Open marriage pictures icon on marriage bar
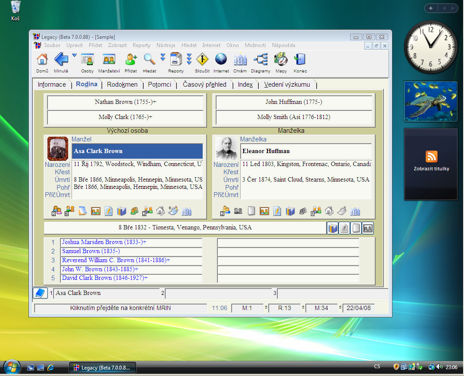Image resolution: width=464 pixels, height=376 pixels. (x=368, y=228)
